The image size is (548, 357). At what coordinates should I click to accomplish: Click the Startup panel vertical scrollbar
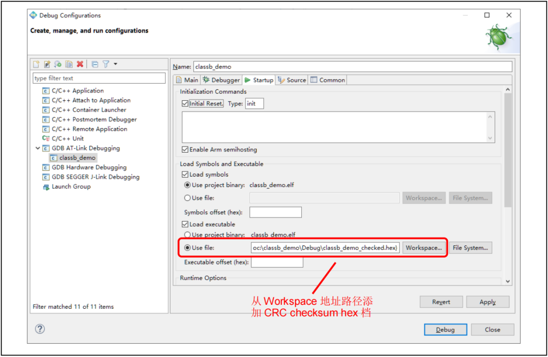508,150
